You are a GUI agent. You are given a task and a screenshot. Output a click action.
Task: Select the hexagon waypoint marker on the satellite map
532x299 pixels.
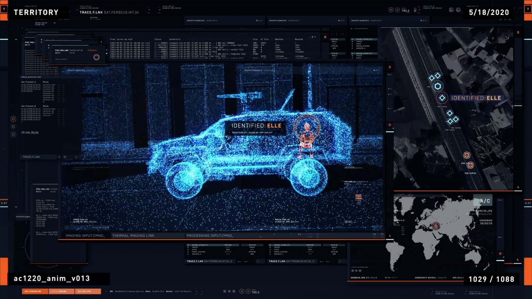437,86
